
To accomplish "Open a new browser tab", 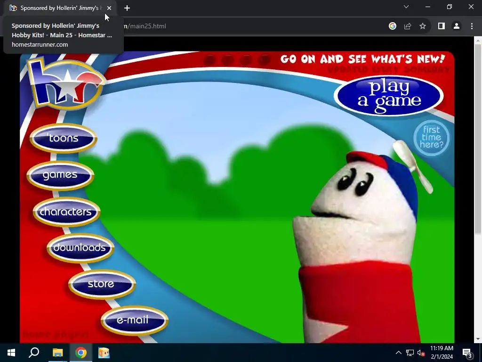I will (127, 8).
